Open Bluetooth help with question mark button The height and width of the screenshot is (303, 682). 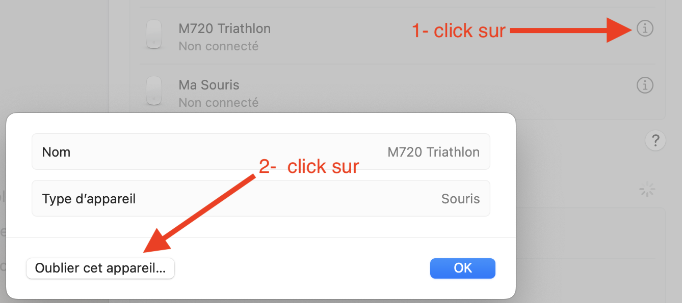tap(655, 141)
